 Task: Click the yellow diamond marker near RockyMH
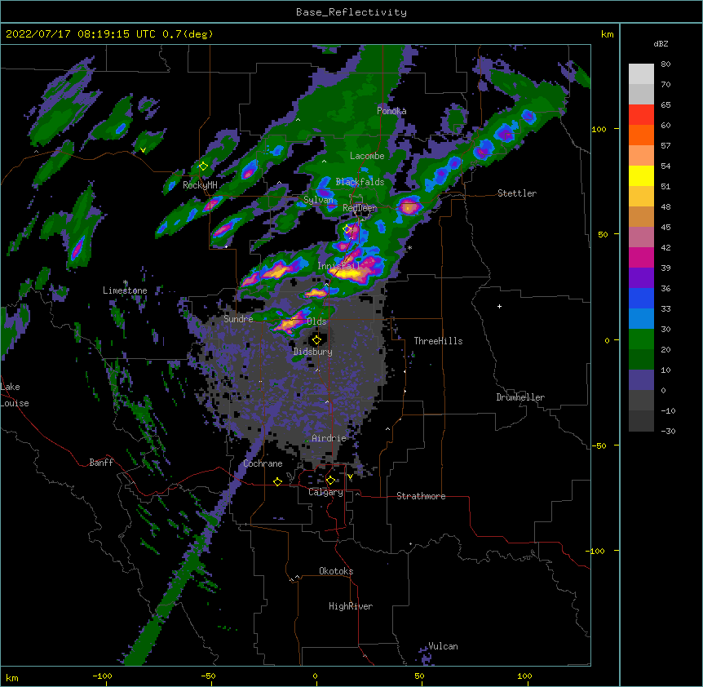click(x=203, y=166)
